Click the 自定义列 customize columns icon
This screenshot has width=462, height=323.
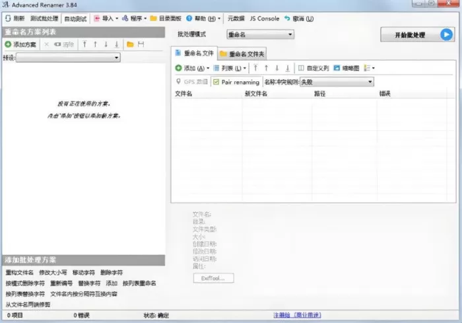pos(301,68)
